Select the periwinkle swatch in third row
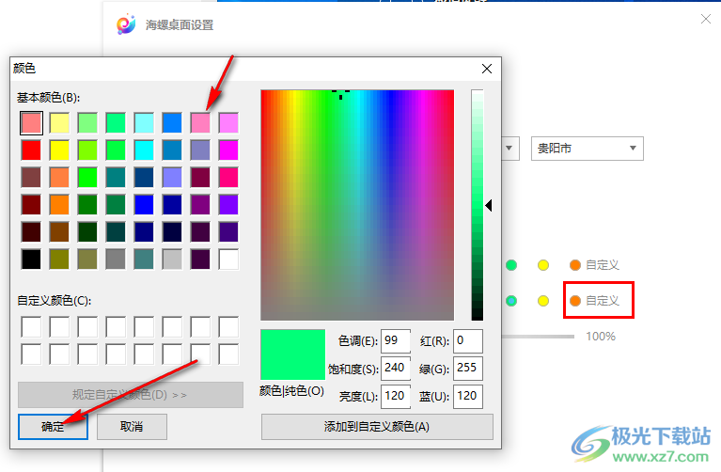The width and height of the screenshot is (721, 472). [x=172, y=178]
